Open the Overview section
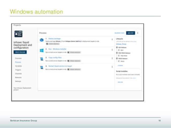Screen dimensions: 171x128 pyautogui.click(x=18, y=58)
